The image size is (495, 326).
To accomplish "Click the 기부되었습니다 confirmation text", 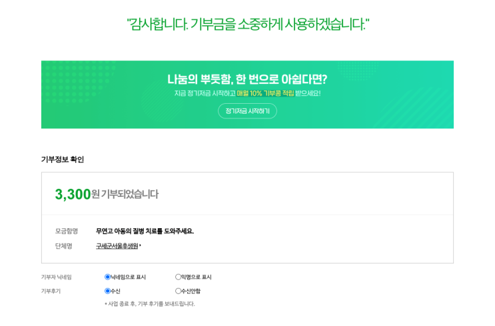I will click(x=129, y=194).
